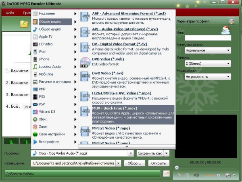The image size is (242, 182).
Task: Click the Обзор... browse button
Action: 134,163
